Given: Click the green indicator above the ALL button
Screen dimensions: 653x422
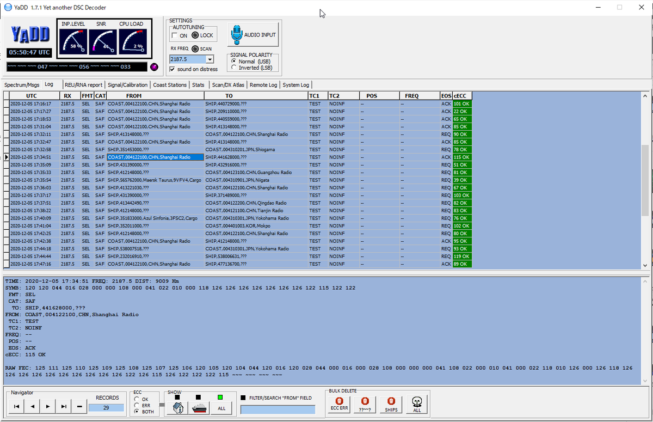Looking at the screenshot, I should point(220,397).
